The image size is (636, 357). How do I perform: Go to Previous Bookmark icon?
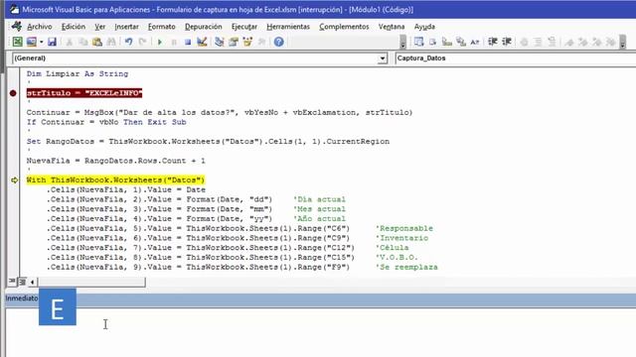596,42
